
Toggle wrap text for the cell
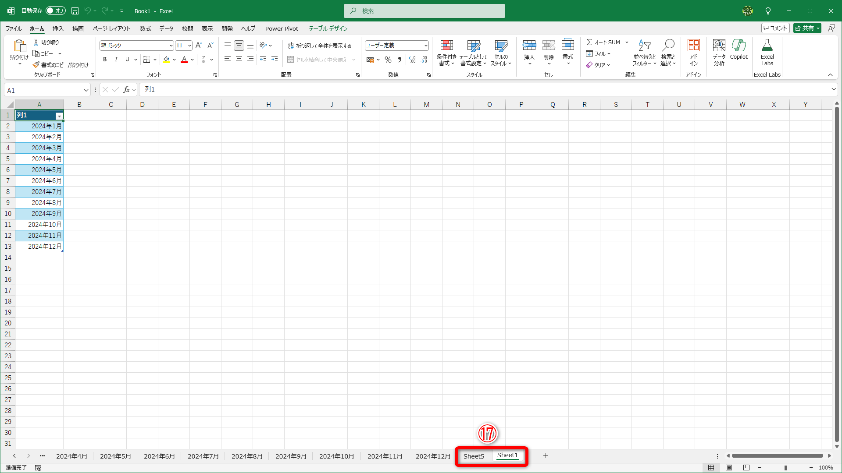pos(320,46)
